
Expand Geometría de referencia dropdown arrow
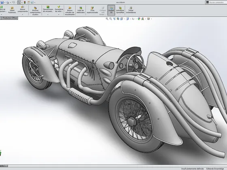tap(59, 15)
